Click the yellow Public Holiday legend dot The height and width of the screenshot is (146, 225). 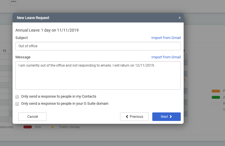(52, 127)
